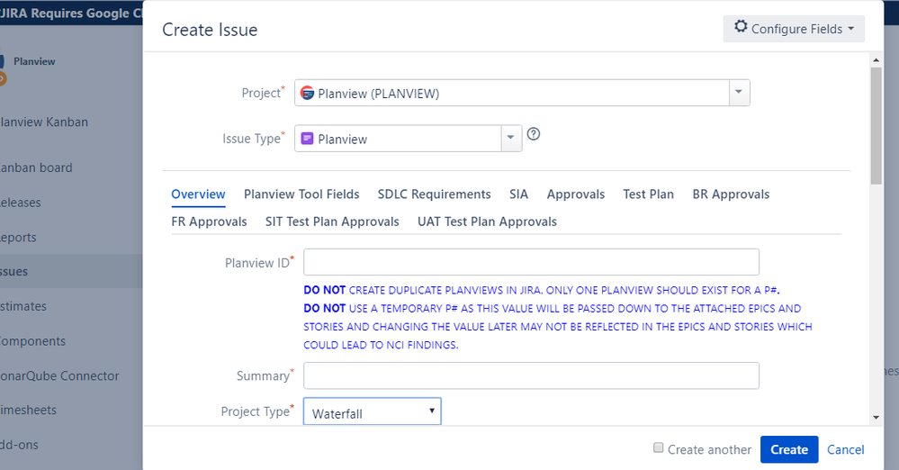
Task: Click the Planview project name in sidebar
Action: coord(34,61)
